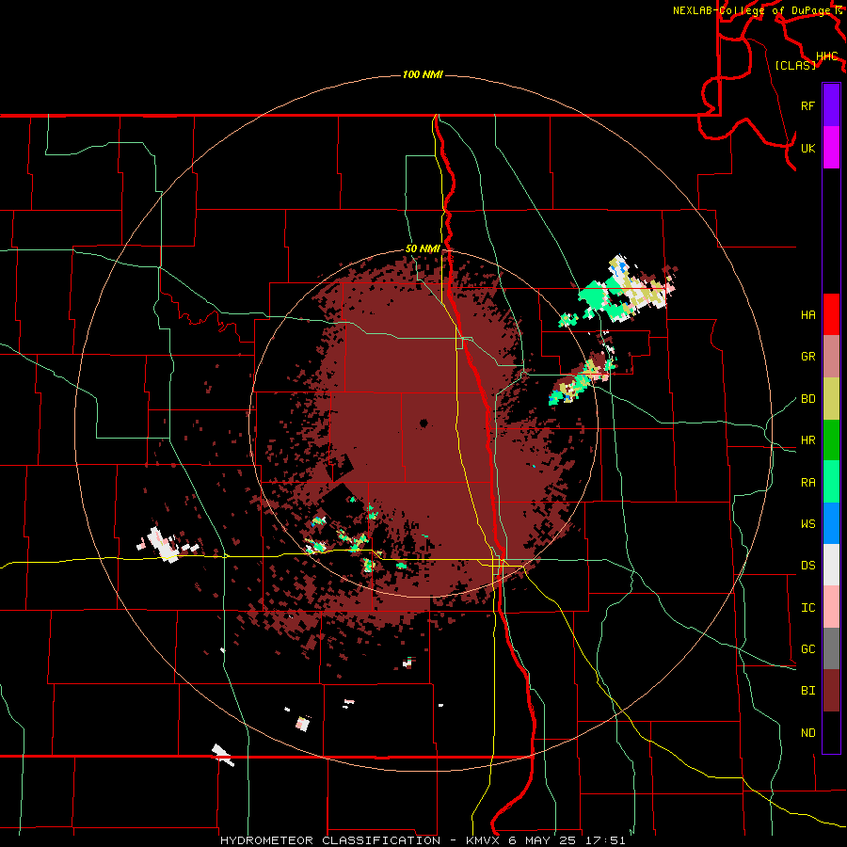
Task: Click the RF purple legend swatch
Action: pos(831,105)
